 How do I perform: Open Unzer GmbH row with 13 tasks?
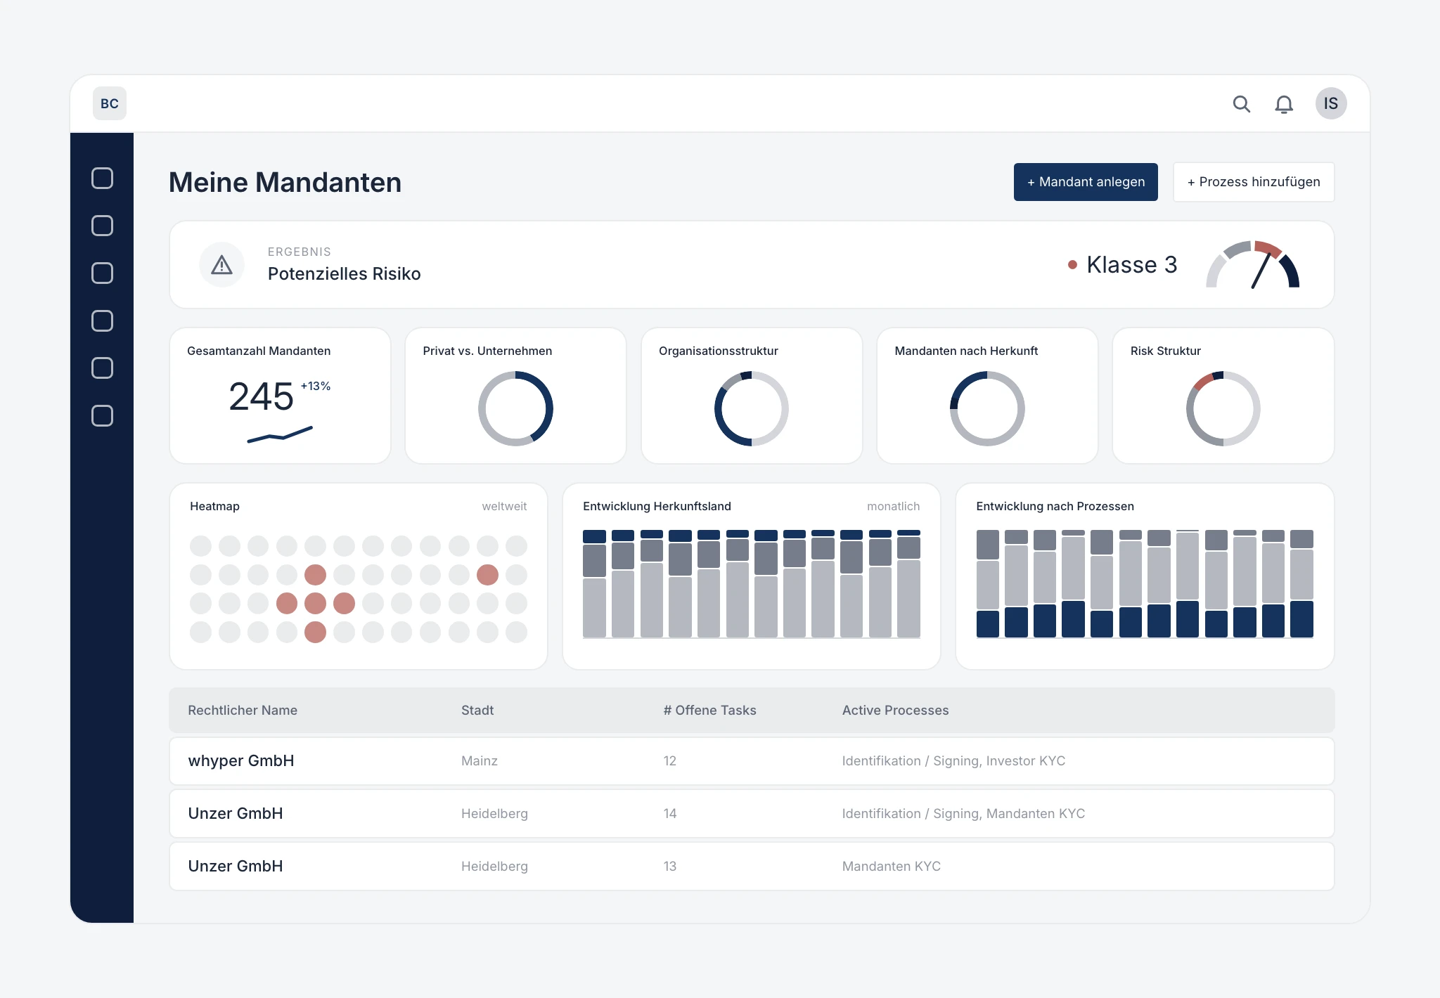tap(752, 867)
